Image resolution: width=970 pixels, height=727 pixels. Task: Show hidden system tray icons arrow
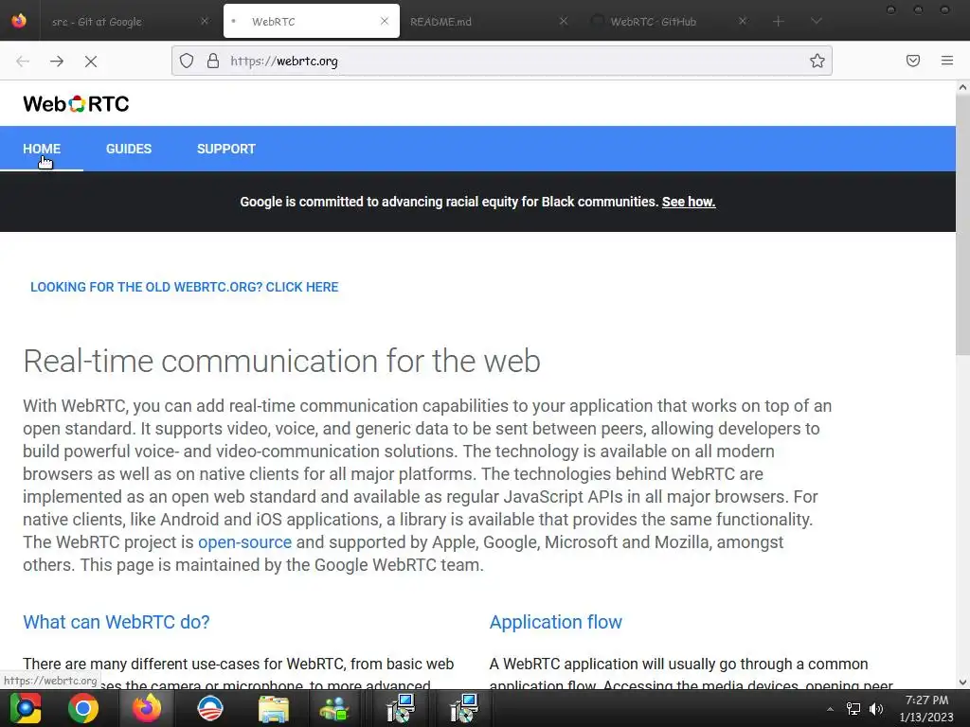[x=830, y=709]
